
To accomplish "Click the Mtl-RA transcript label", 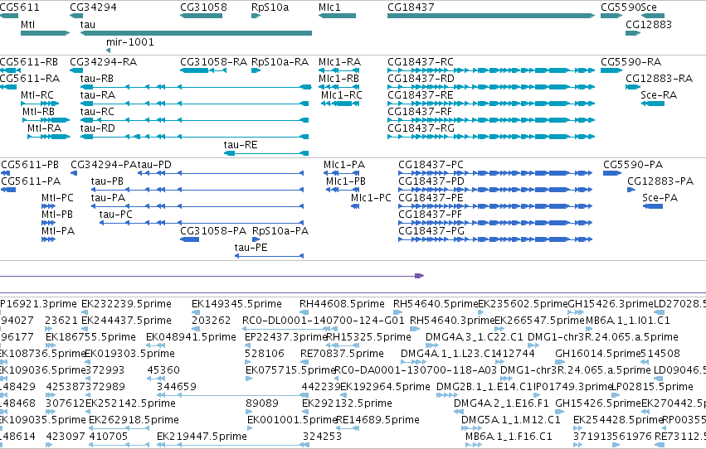I will pos(44,128).
